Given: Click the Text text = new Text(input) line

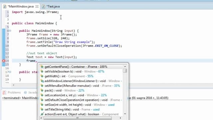Looking at the screenshot, I should point(52,57).
